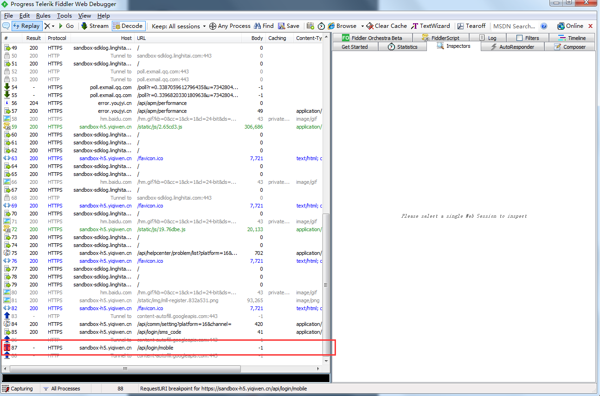The height and width of the screenshot is (396, 600).
Task: Click the Online status indicator
Action: pyautogui.click(x=570, y=26)
